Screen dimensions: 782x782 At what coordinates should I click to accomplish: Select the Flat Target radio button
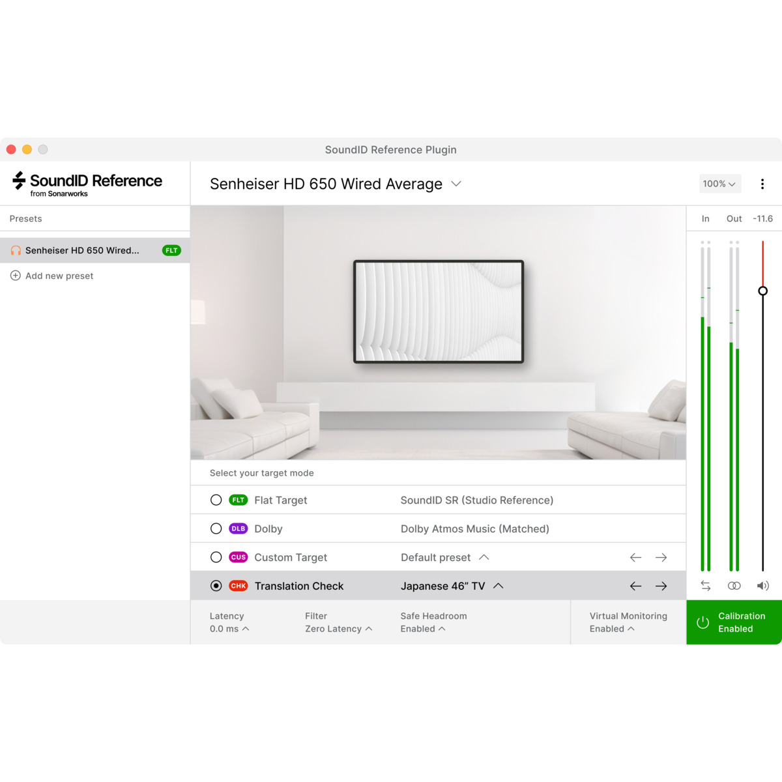click(x=216, y=500)
